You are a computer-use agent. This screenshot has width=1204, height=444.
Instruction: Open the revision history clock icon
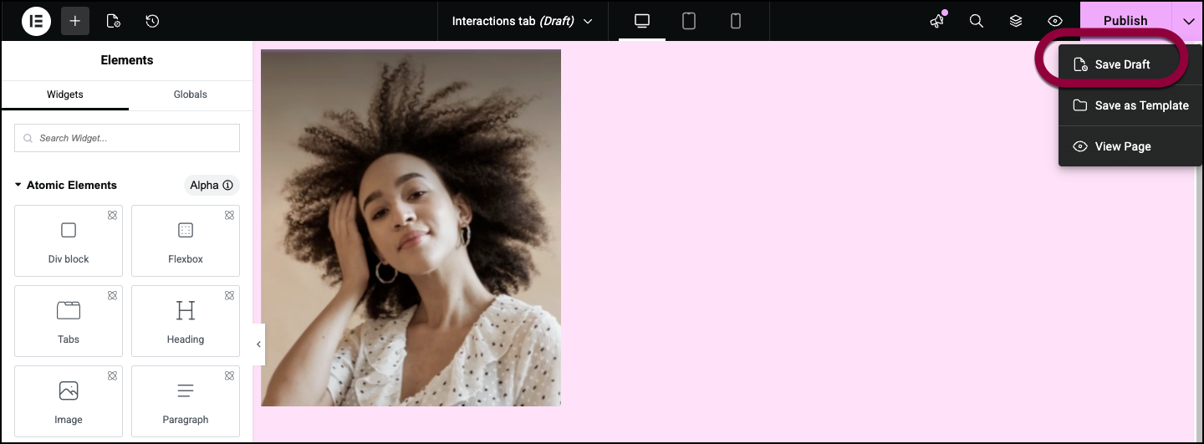coord(152,21)
